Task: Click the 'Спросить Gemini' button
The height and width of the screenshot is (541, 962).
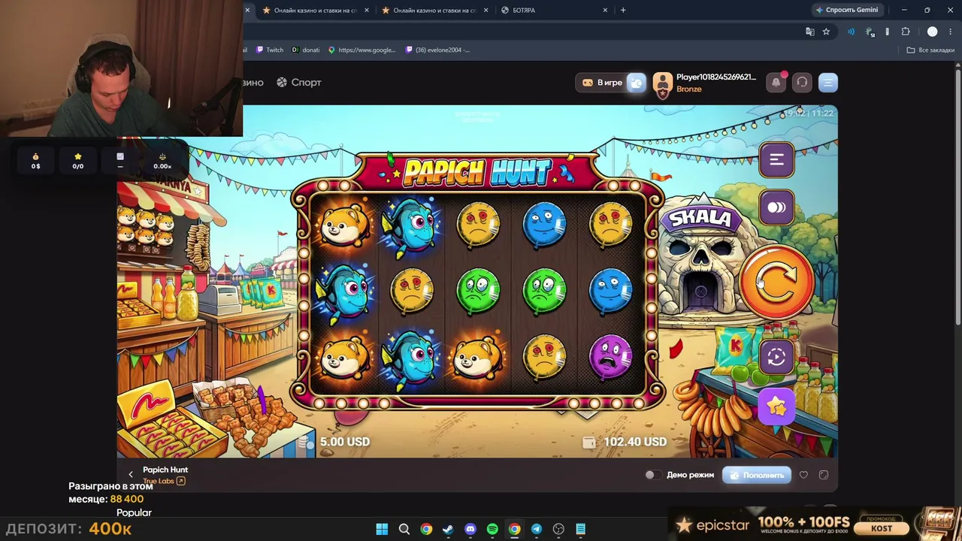Action: (x=846, y=10)
